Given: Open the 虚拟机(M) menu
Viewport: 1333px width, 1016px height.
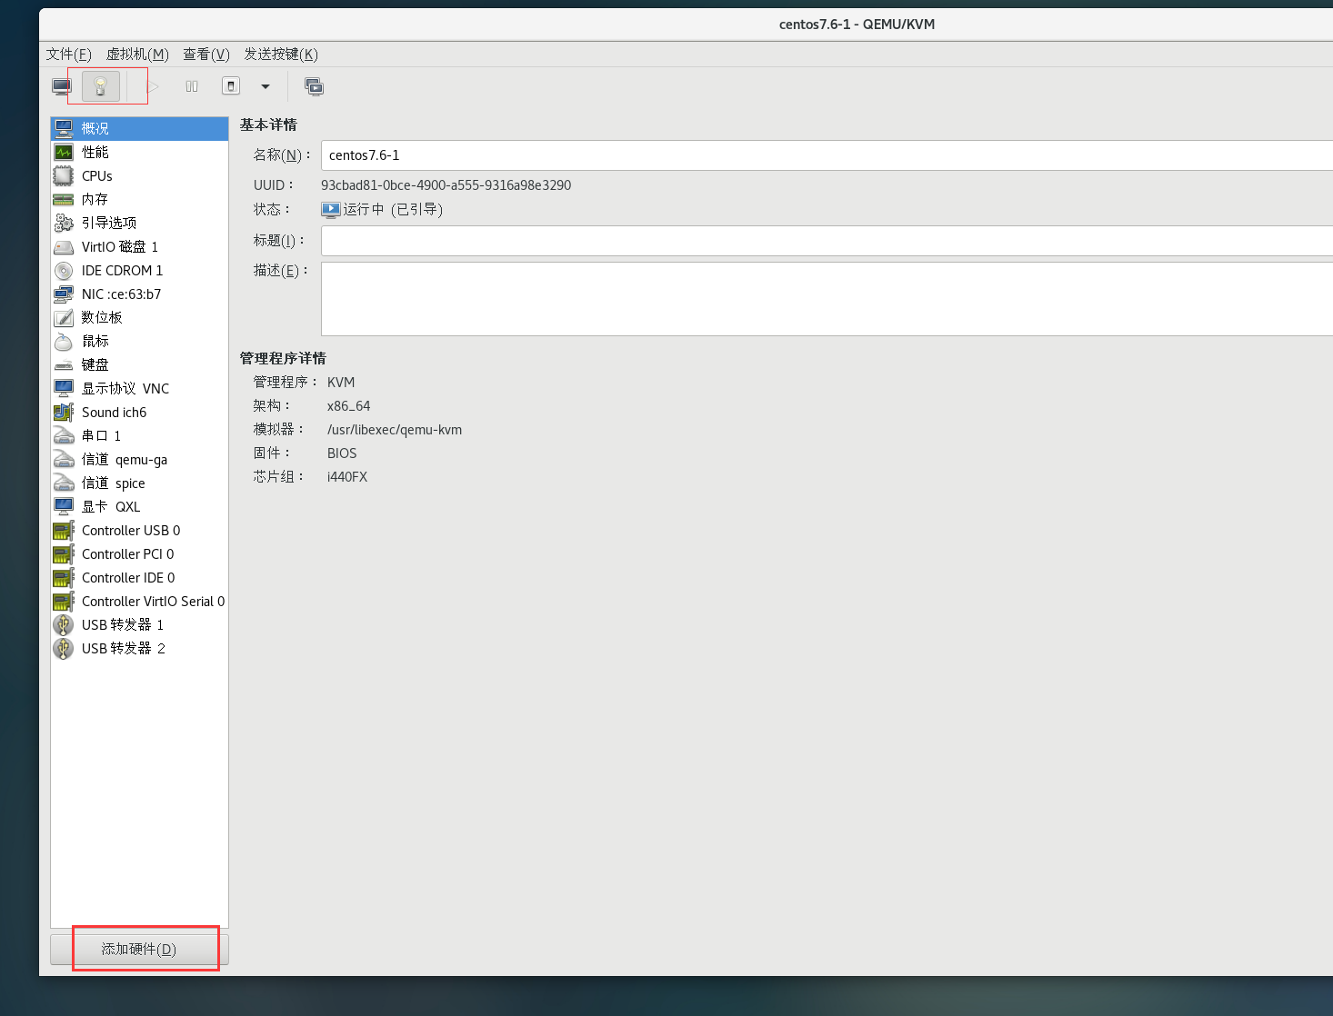Looking at the screenshot, I should click(x=137, y=55).
